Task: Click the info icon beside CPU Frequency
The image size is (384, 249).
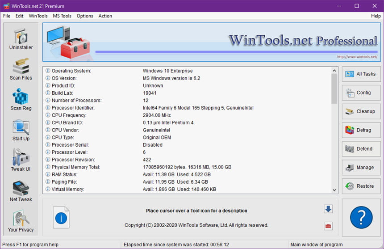Action: 48,115
